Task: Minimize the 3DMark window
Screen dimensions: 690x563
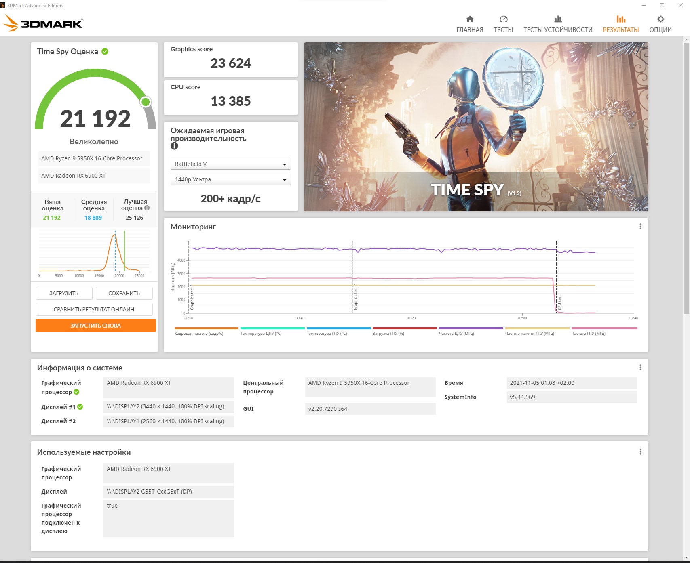Action: [x=644, y=6]
